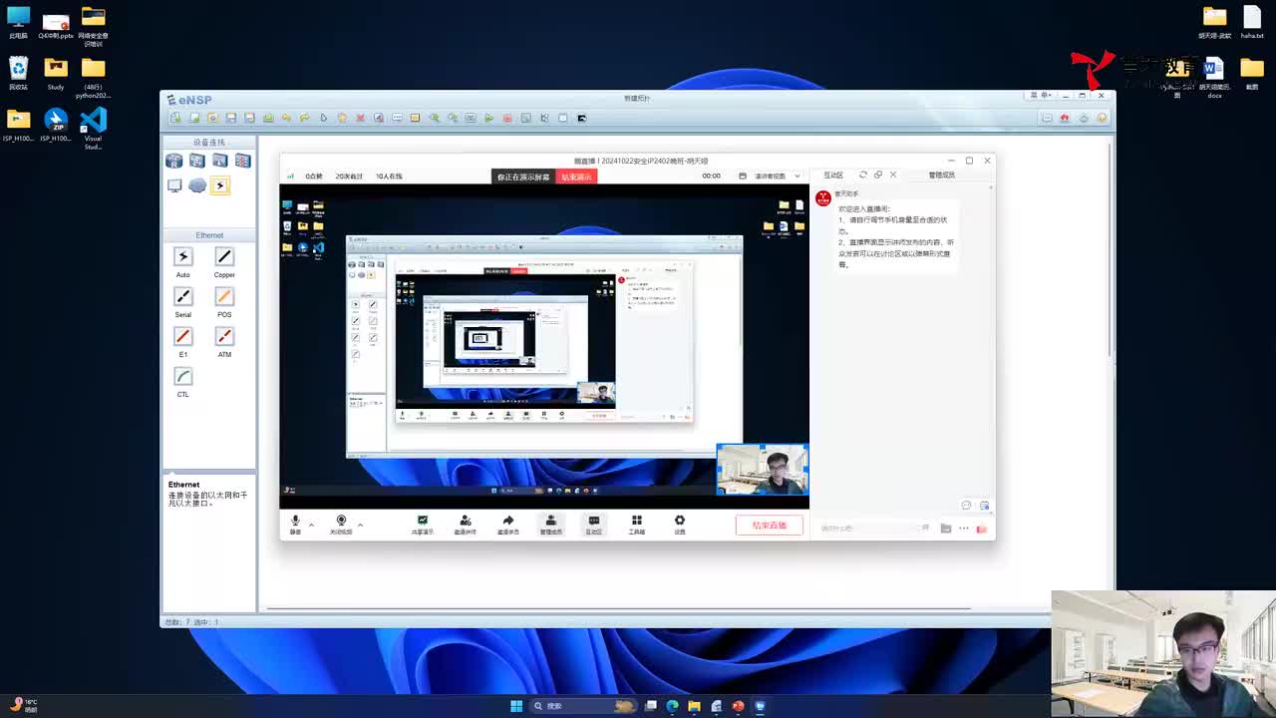The height and width of the screenshot is (718, 1276).
Task: Select the router device category icon
Action: coord(174,161)
